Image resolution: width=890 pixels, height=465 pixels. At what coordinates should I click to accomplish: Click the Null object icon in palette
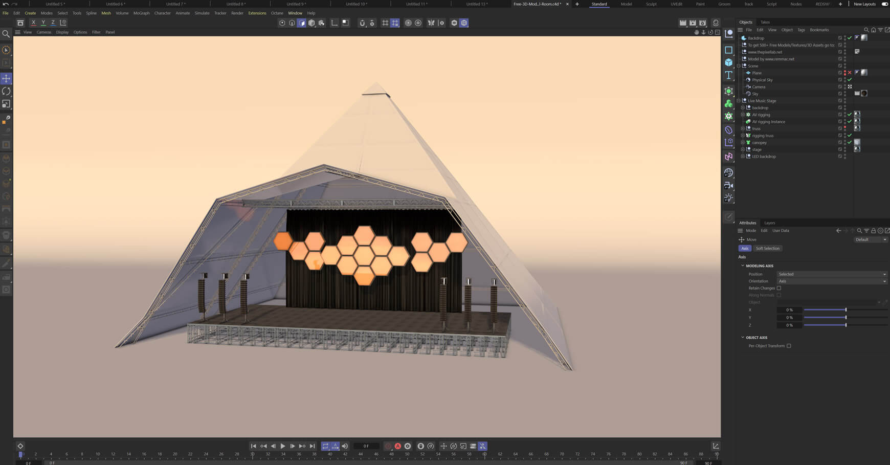tap(729, 34)
